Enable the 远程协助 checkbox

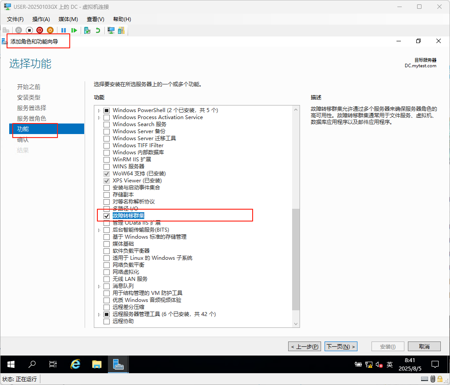coord(107,321)
